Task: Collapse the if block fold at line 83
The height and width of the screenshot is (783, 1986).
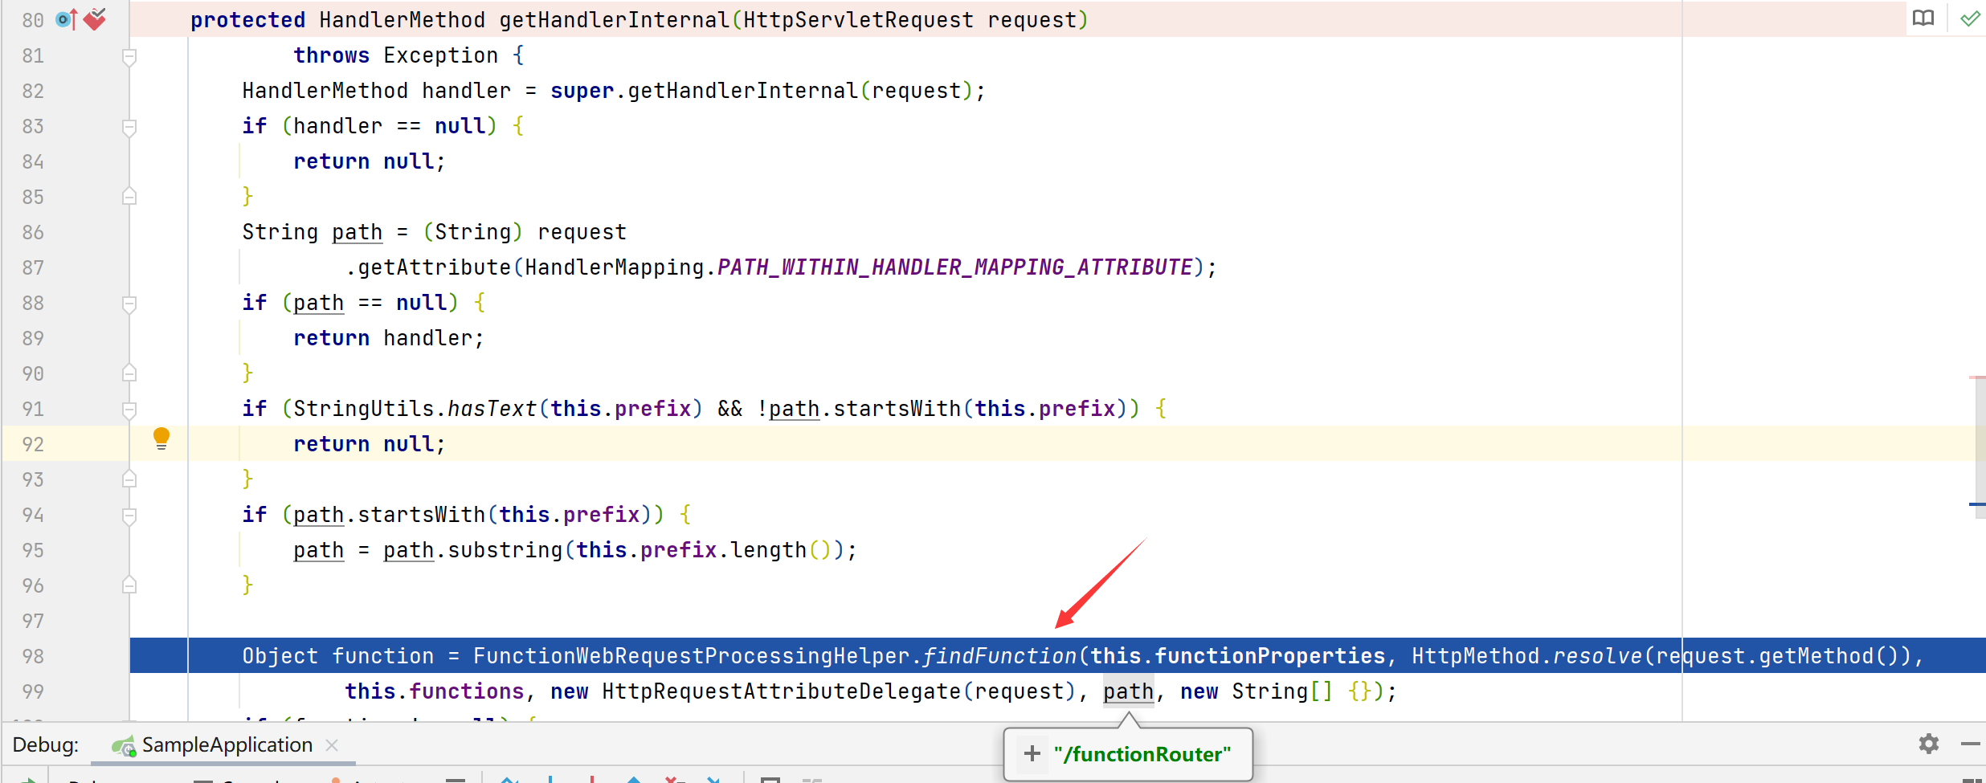Action: pos(129,127)
